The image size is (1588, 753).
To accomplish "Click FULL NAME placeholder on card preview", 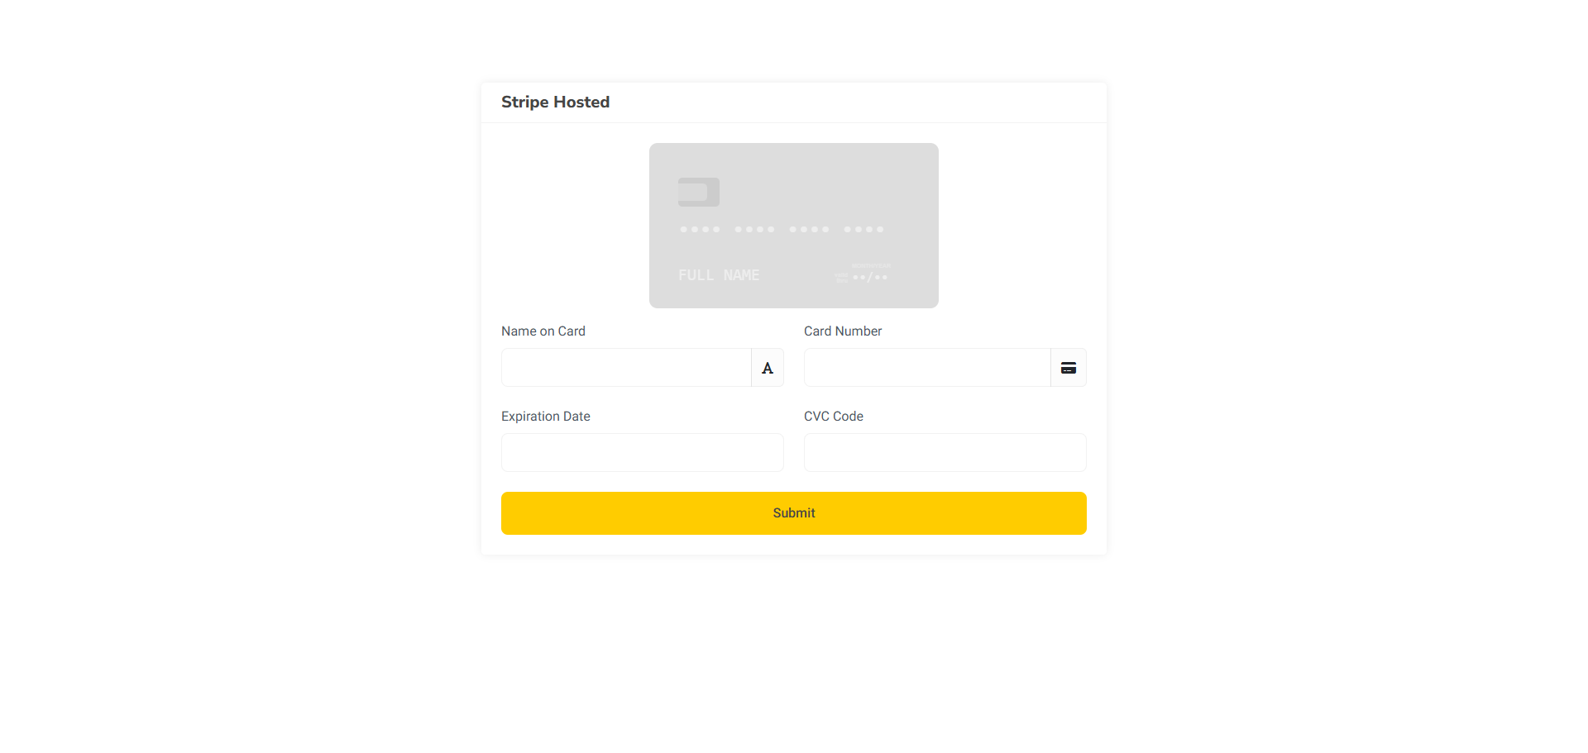I will point(719,275).
